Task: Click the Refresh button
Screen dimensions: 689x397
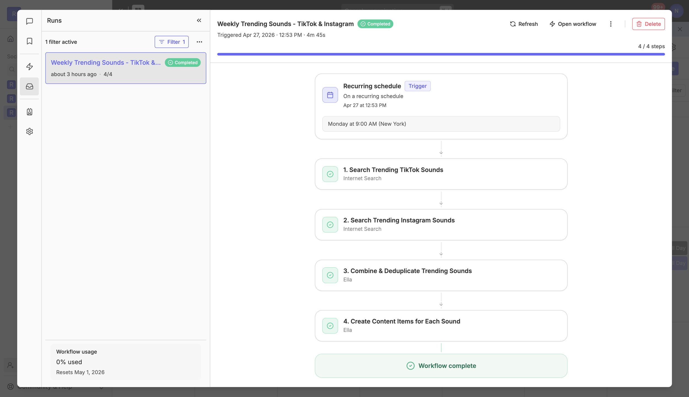Action: click(524, 24)
